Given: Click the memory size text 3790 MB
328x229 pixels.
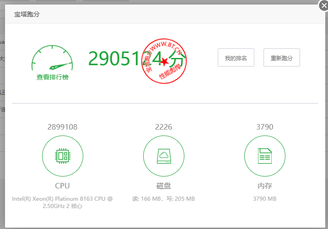Looking at the screenshot, I should point(265,199).
